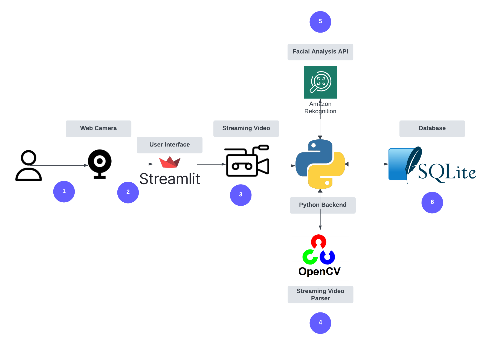Click the Database label box
Image resolution: width=487 pixels, height=345 pixels.
tap(432, 129)
